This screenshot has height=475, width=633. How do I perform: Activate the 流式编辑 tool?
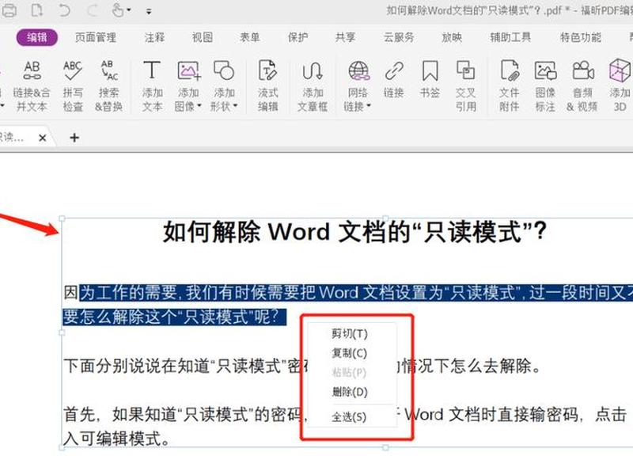coord(268,85)
